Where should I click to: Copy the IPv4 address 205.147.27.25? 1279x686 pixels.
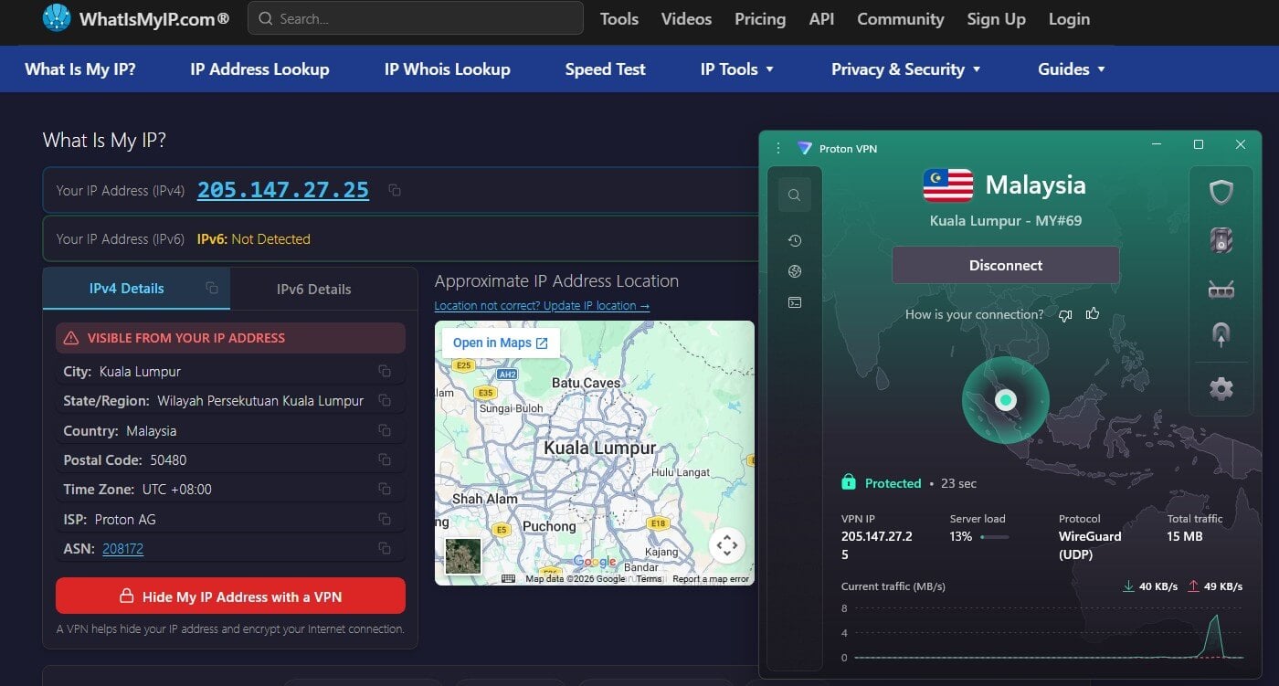(395, 190)
